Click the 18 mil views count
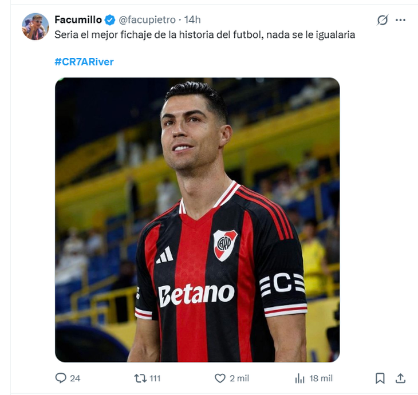The image size is (418, 395). coord(321,378)
